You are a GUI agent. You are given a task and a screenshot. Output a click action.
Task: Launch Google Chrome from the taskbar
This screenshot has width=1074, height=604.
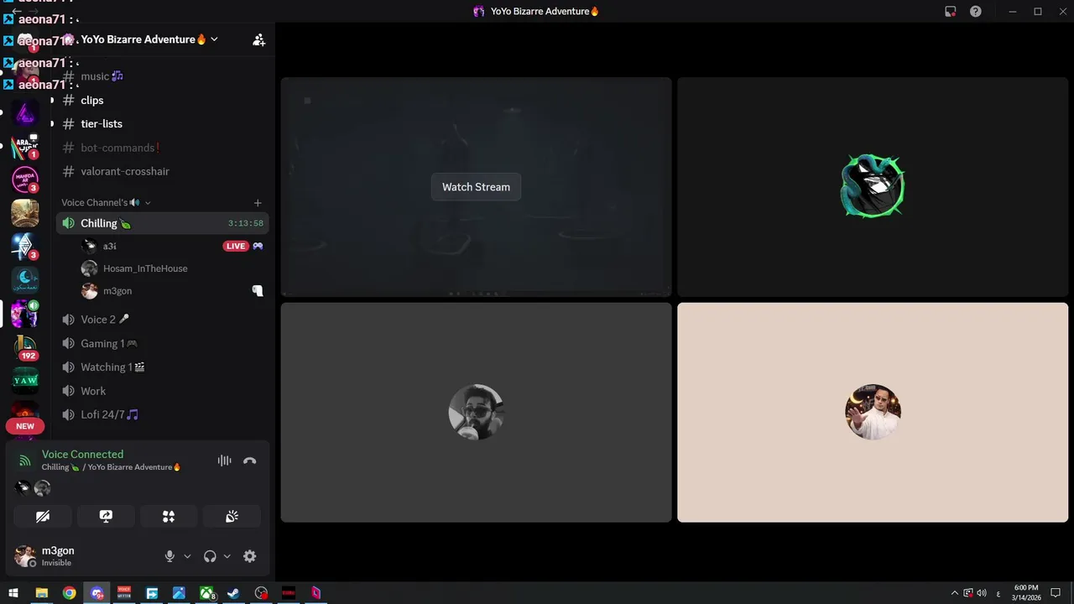pyautogui.click(x=69, y=593)
